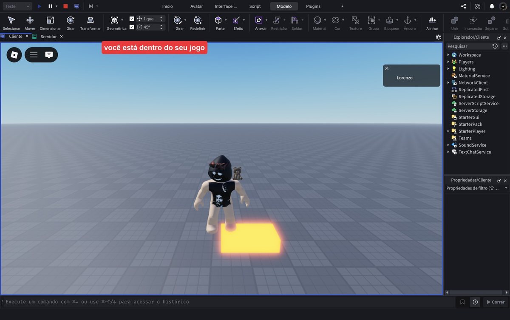Expand the Lighting tree node

(x=448, y=68)
